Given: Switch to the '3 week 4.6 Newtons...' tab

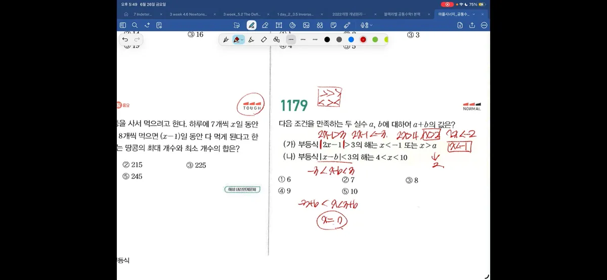Looking at the screenshot, I should pos(188,14).
